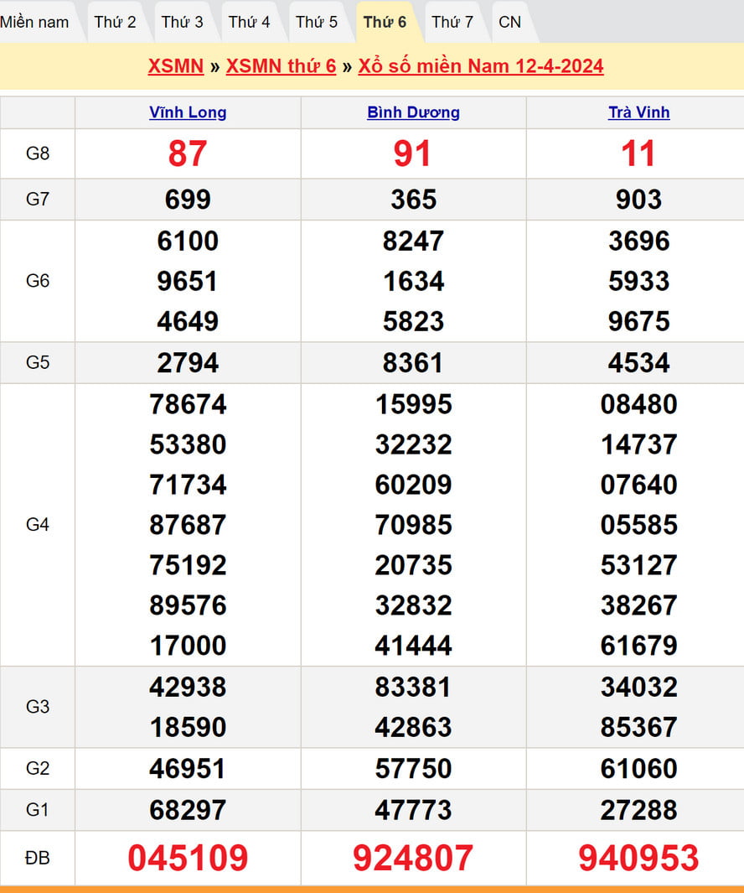Click the active Thứ 6 tab

(x=385, y=22)
